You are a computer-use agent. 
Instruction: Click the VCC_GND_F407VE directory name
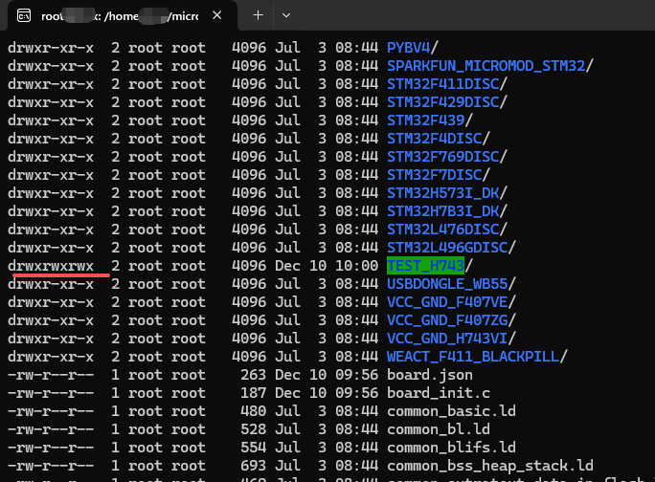447,302
